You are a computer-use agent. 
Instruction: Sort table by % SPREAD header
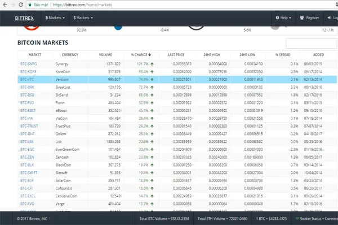[x=283, y=55]
